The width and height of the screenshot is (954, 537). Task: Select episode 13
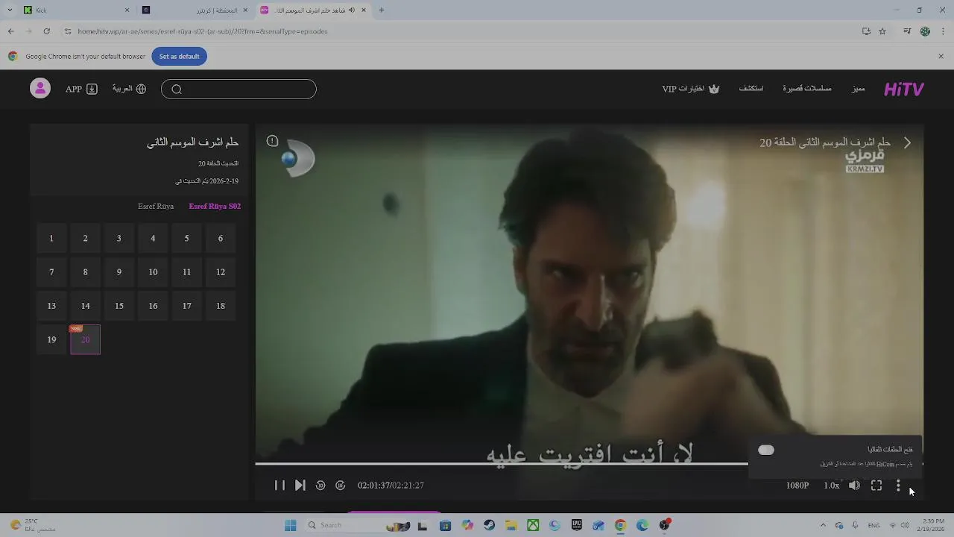pos(51,306)
